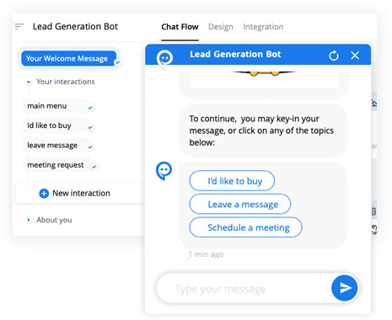Click the bot avatar beside the topic buttons
Image resolution: width=392 pixels, height=320 pixels.
click(164, 171)
